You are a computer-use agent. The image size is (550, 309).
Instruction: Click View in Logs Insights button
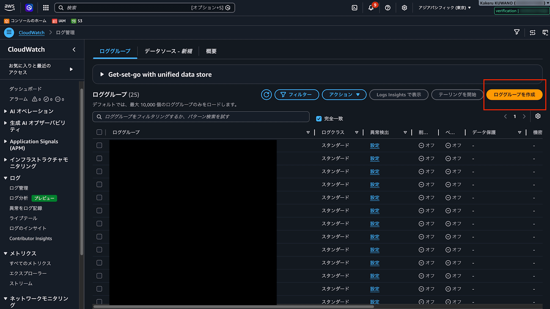click(x=399, y=94)
